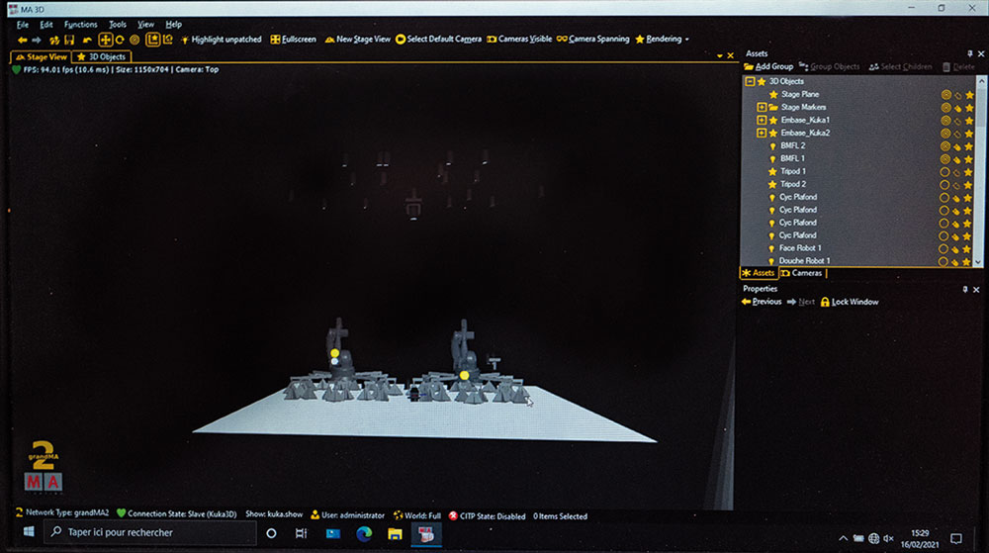Click the Assets list scroll-up arrow

[x=981, y=81]
